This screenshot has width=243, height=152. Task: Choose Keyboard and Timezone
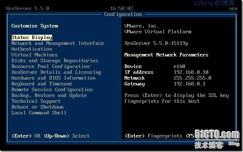point(42,84)
